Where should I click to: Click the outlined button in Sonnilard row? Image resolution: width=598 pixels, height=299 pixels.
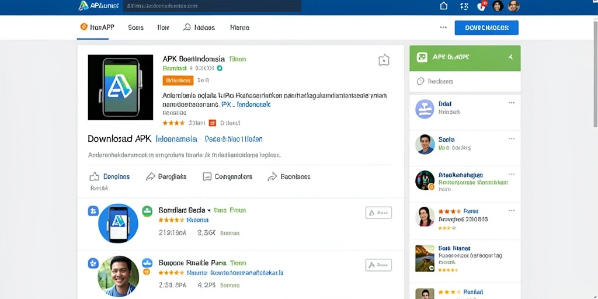coord(378,213)
